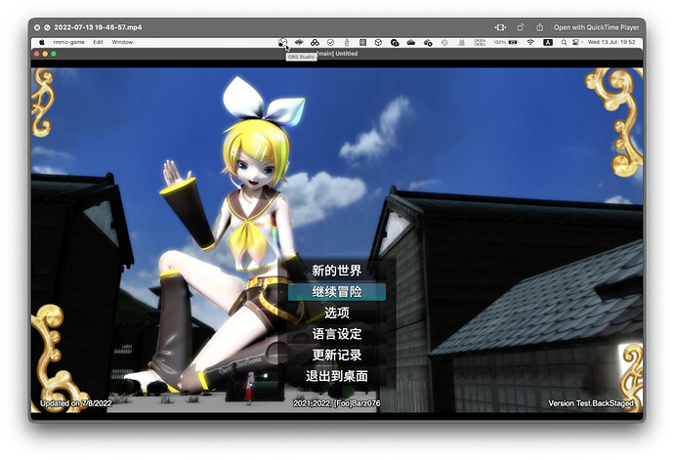Open the Apple logo menu
The width and height of the screenshot is (674, 460).
pyautogui.click(x=42, y=43)
